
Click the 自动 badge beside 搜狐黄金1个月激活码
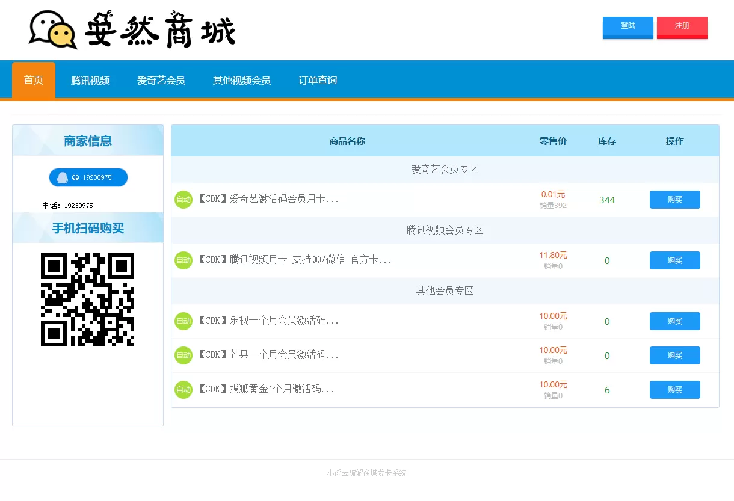[183, 390]
